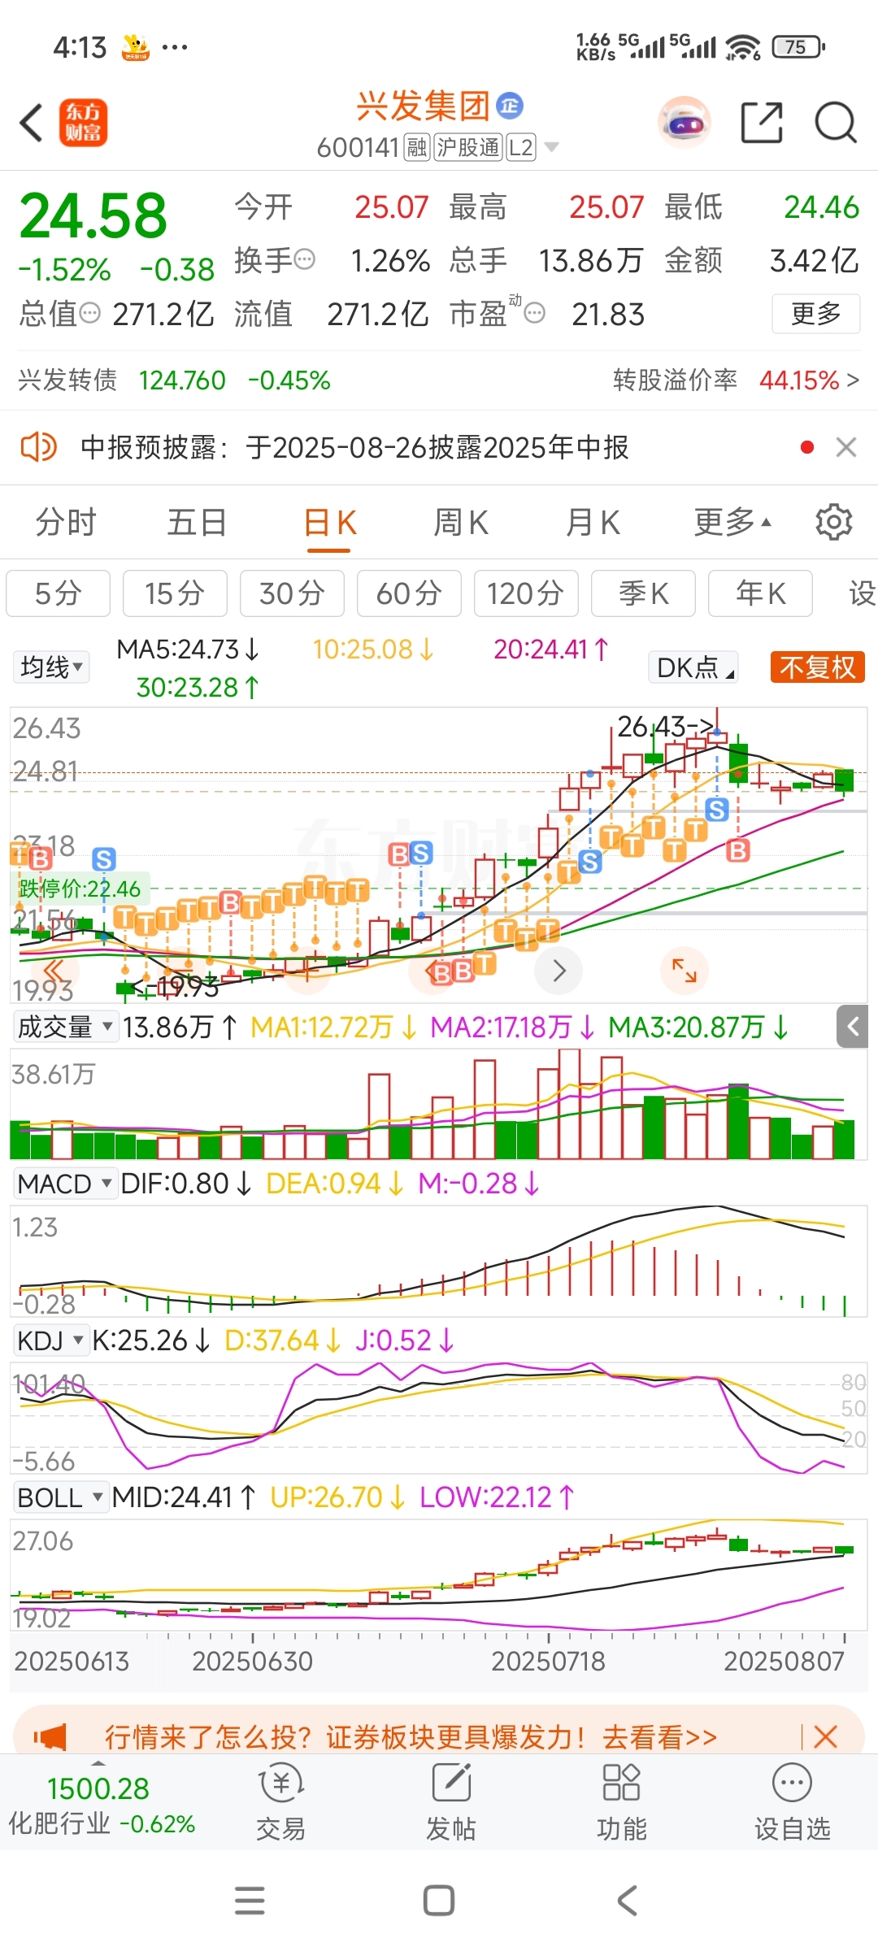Collapse the side panel arrow tab
878x1951 pixels.
[x=853, y=1027]
